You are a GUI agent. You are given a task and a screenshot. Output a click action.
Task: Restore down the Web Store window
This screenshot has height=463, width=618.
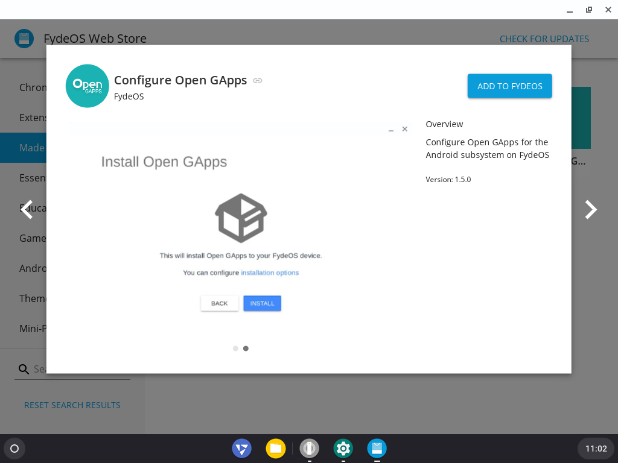(x=589, y=10)
